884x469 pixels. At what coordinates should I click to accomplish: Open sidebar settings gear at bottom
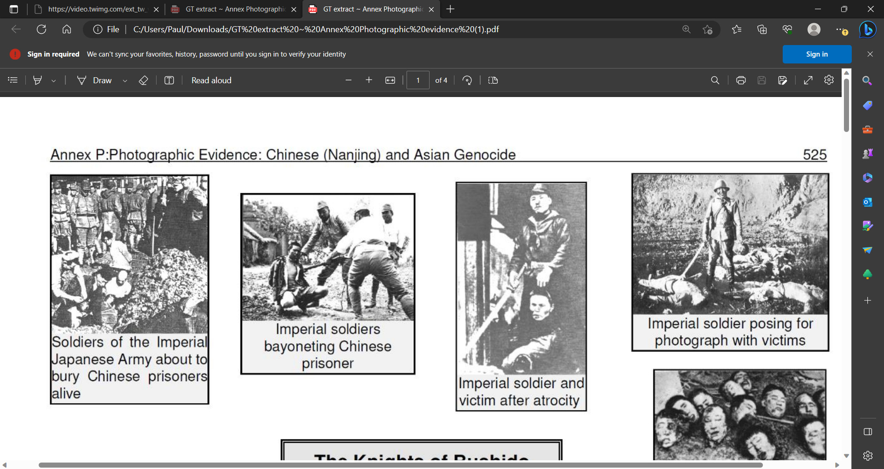point(868,456)
